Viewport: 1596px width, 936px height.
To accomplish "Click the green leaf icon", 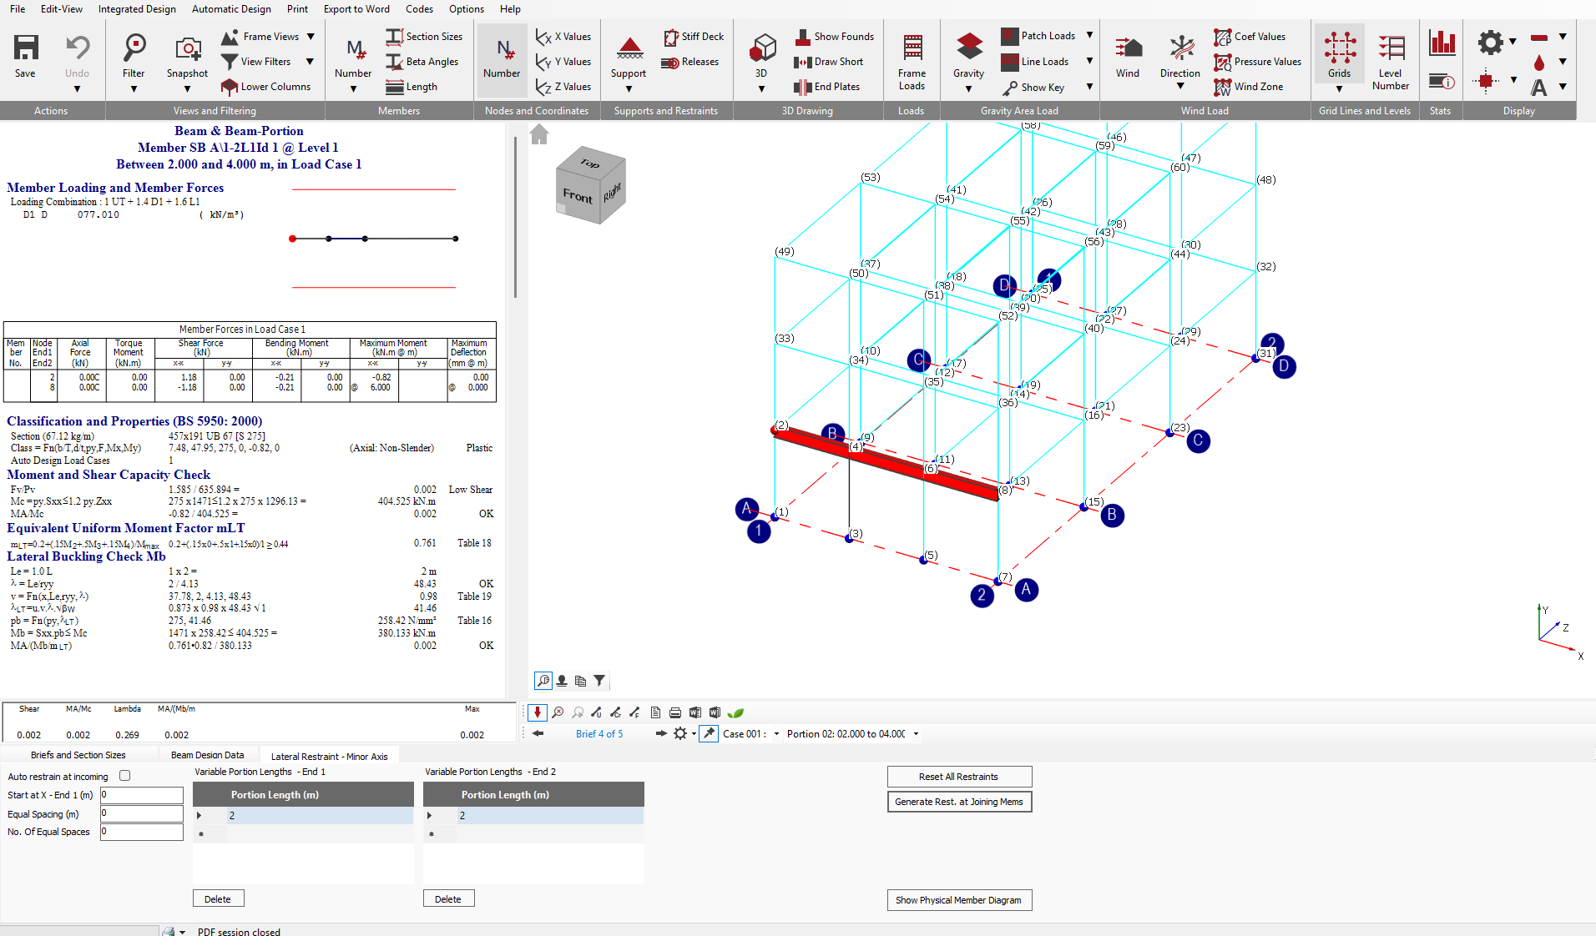I will 735,712.
